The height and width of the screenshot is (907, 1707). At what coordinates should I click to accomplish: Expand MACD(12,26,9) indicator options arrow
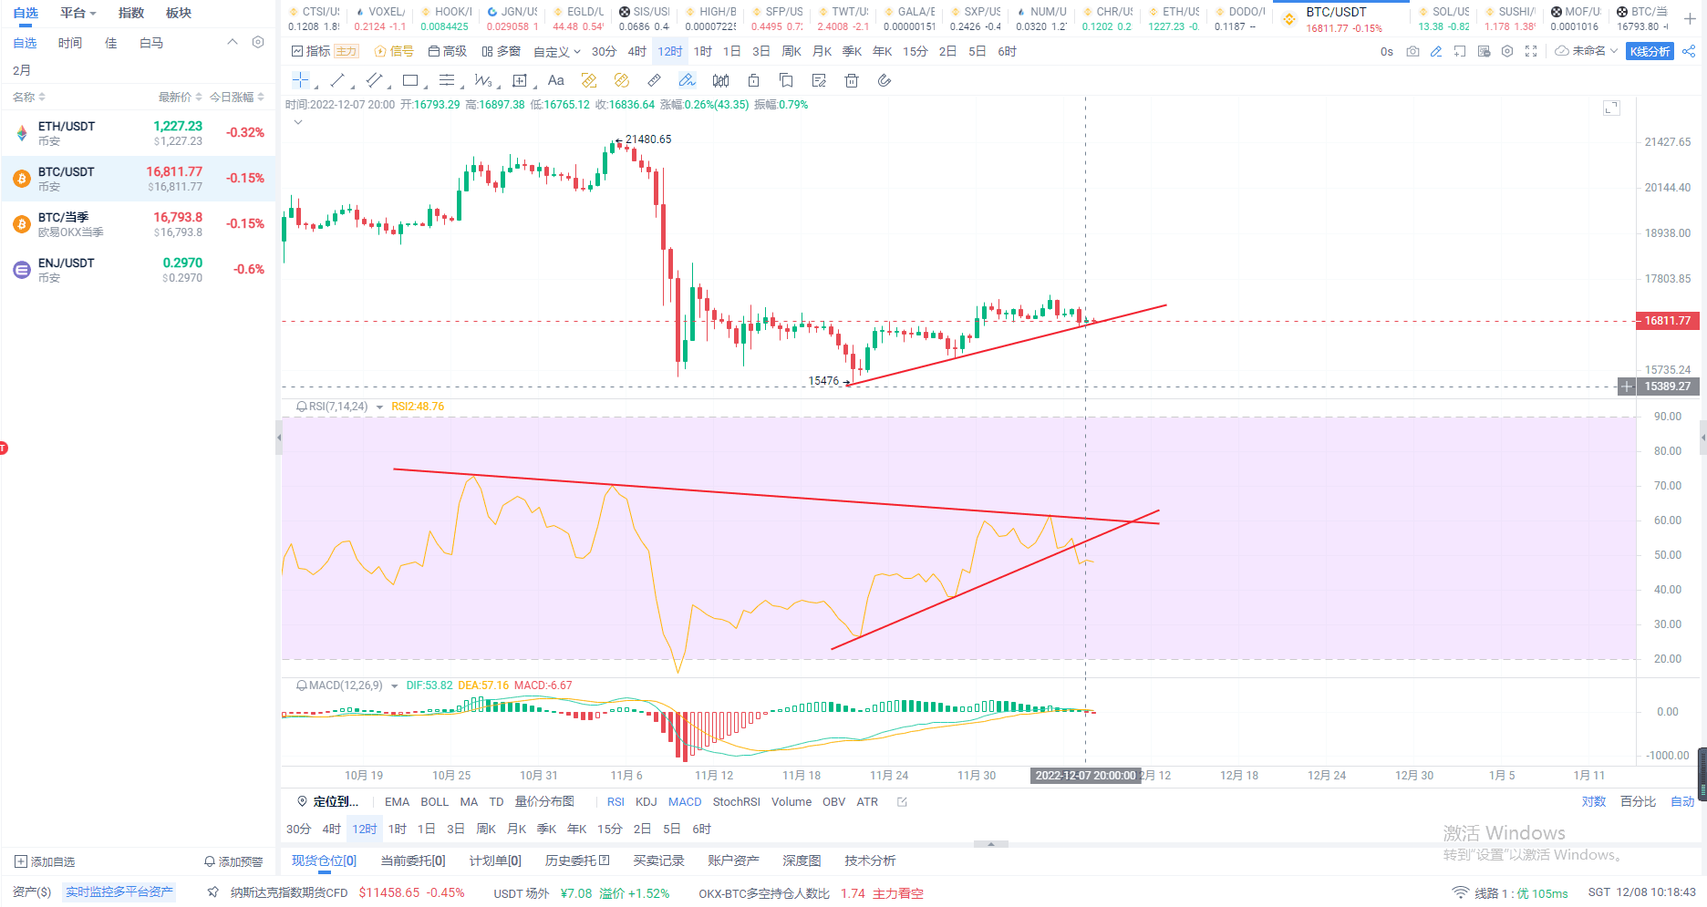point(394,686)
